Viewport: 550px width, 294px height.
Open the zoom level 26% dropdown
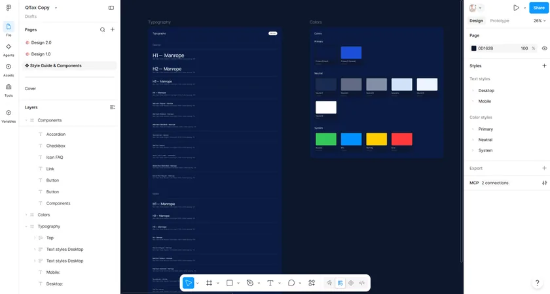(540, 21)
